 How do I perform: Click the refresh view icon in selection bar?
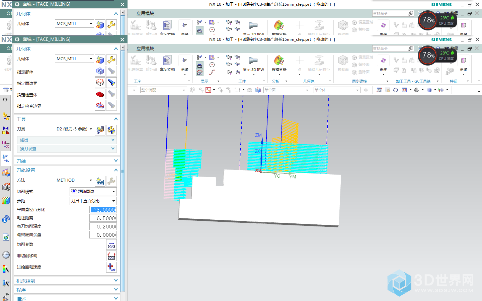click(396, 90)
